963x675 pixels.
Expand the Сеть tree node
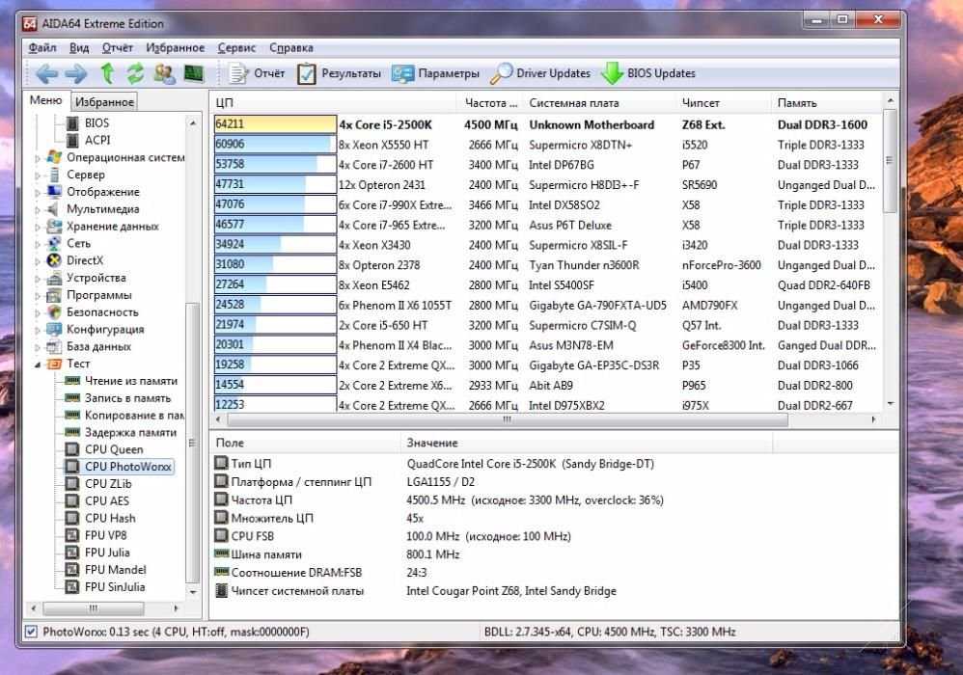pos(37,244)
